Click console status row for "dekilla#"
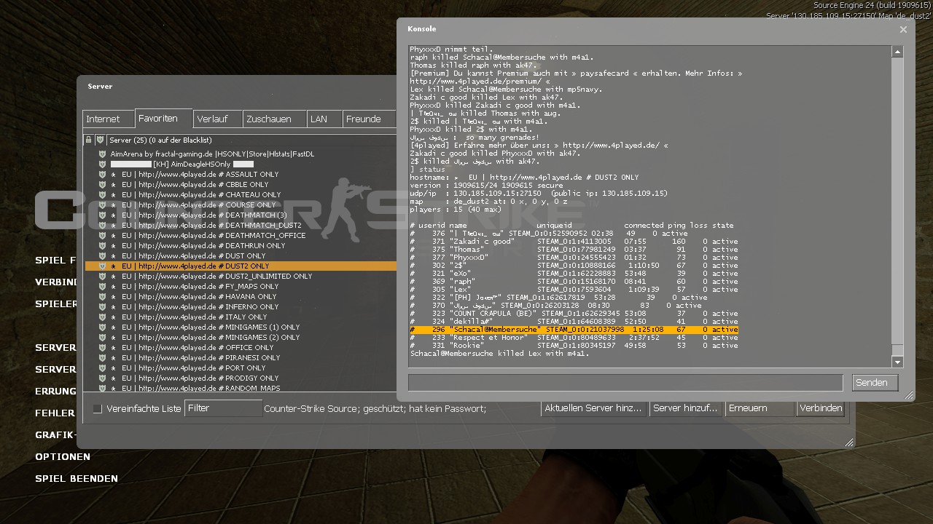 click(x=574, y=322)
